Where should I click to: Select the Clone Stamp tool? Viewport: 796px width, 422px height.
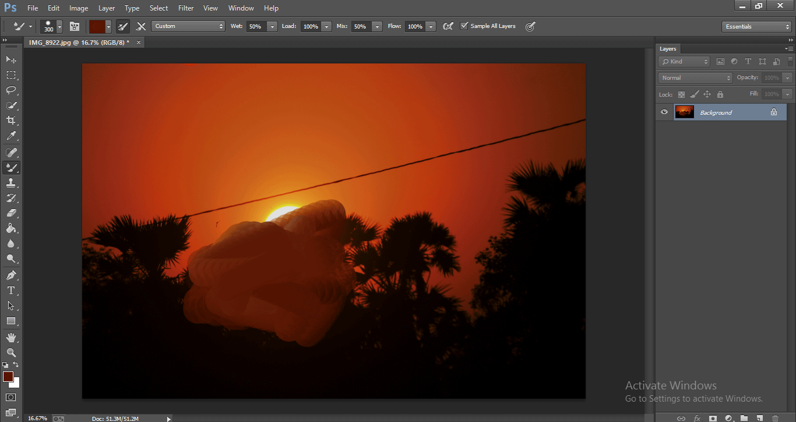11,182
